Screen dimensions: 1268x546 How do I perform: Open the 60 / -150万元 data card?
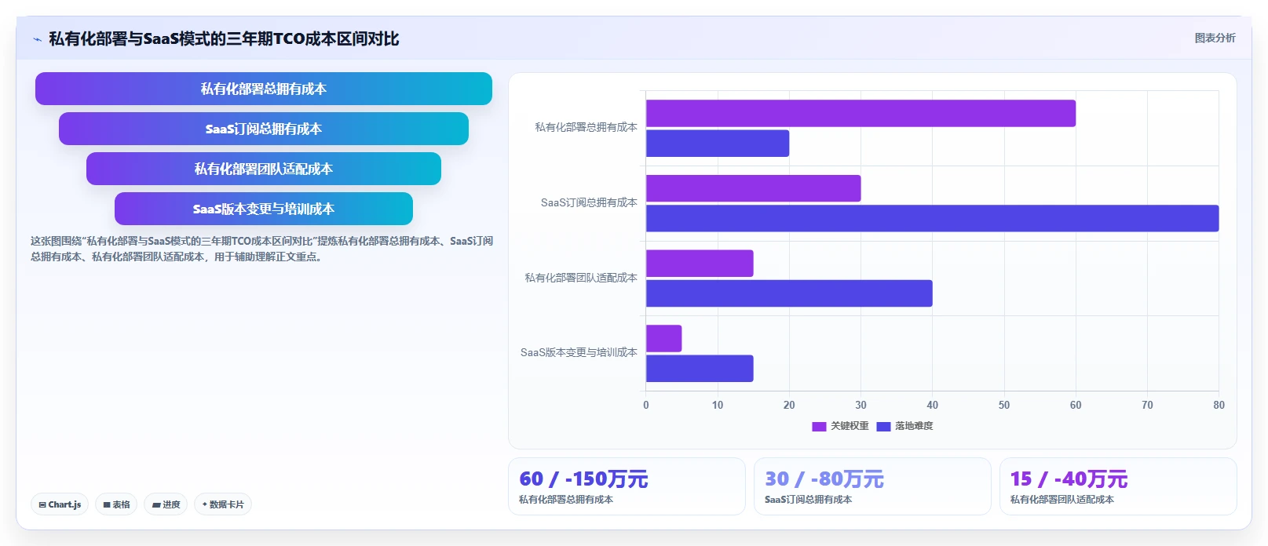pyautogui.click(x=627, y=486)
